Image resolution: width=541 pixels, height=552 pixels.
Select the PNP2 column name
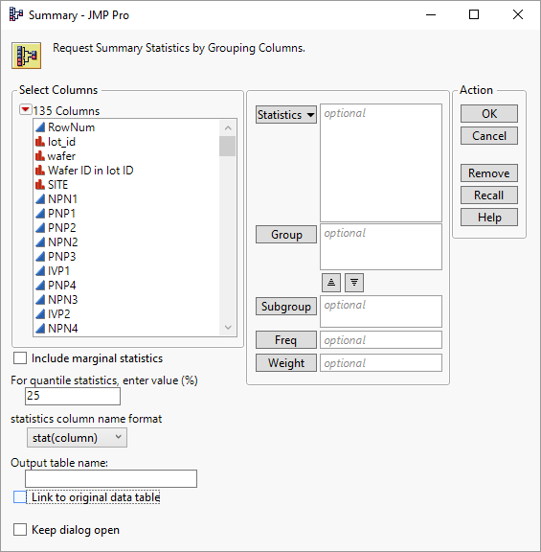coord(62,228)
